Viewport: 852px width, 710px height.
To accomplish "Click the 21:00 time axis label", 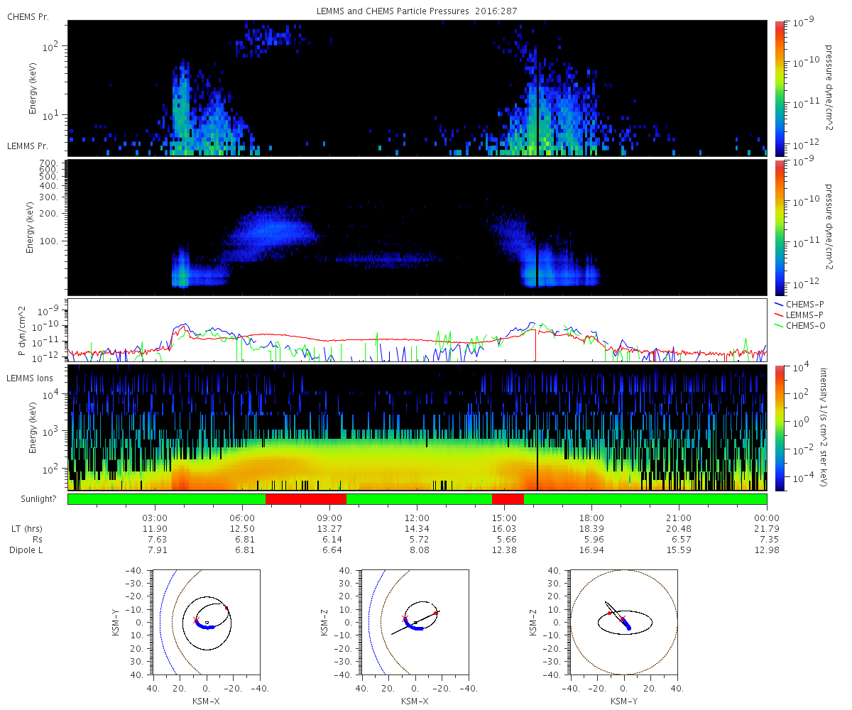I will pyautogui.click(x=679, y=518).
